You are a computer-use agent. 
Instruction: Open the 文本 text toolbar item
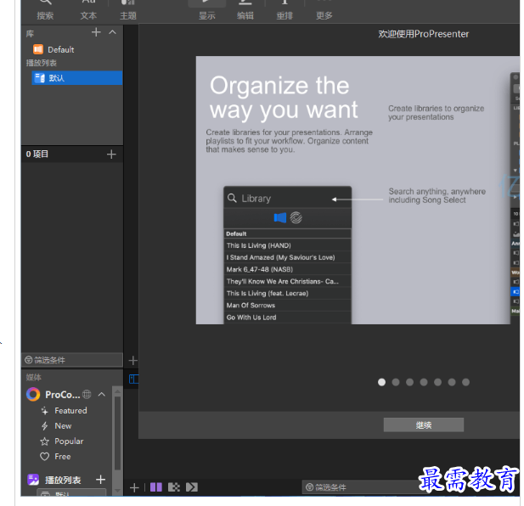[x=88, y=10]
